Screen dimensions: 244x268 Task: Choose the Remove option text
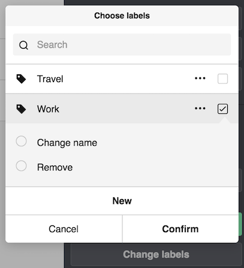[x=55, y=167]
